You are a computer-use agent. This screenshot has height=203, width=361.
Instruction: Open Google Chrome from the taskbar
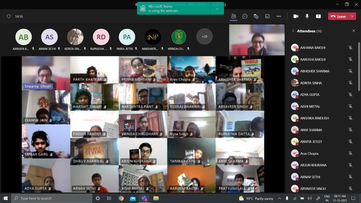[121, 198]
